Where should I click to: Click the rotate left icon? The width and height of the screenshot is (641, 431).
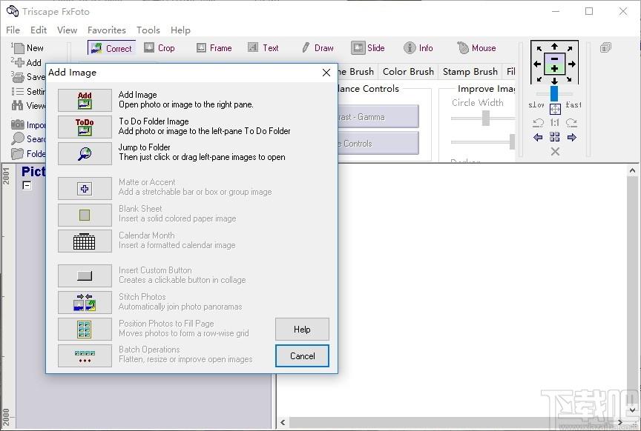point(538,122)
